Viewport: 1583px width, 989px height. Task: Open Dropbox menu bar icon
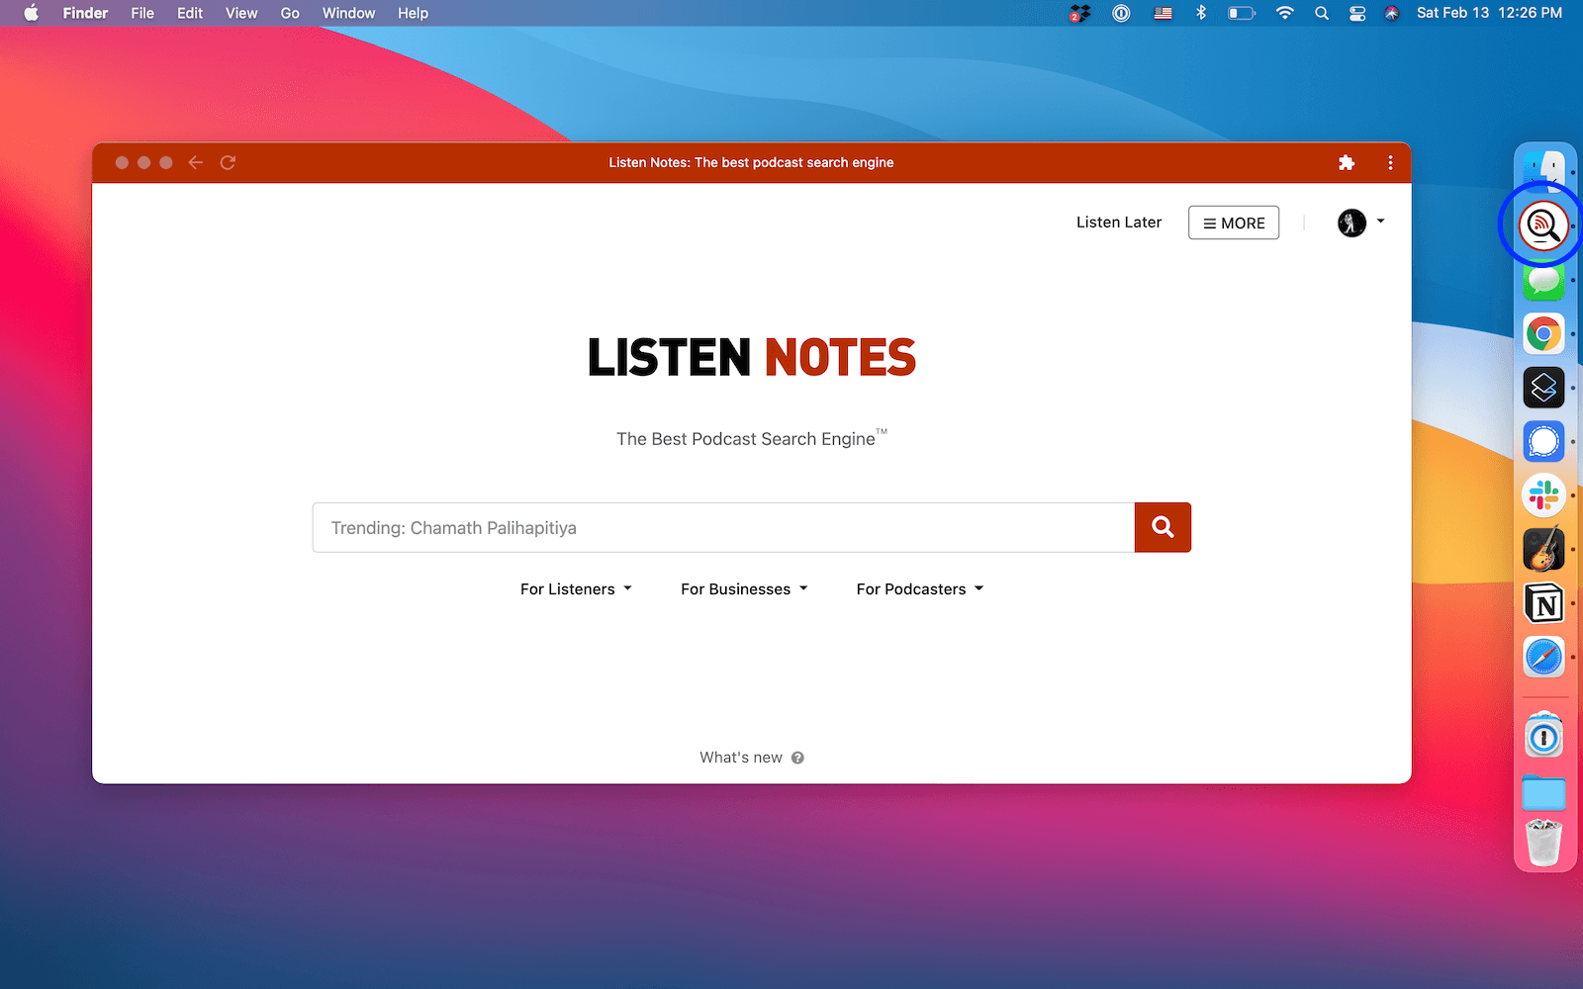1079,13
